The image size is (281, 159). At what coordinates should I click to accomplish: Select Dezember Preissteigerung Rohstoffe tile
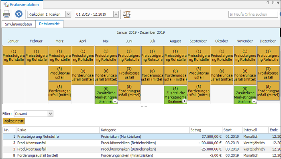click(x=268, y=55)
